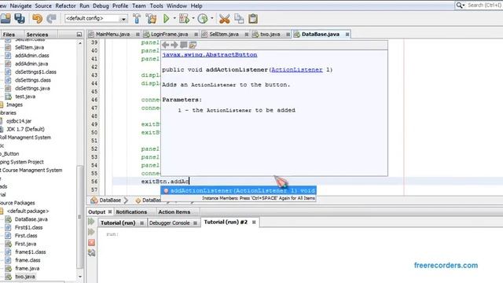Select JDK 1.7 (Default) library node
The image size is (503, 283).
(x=25, y=129)
